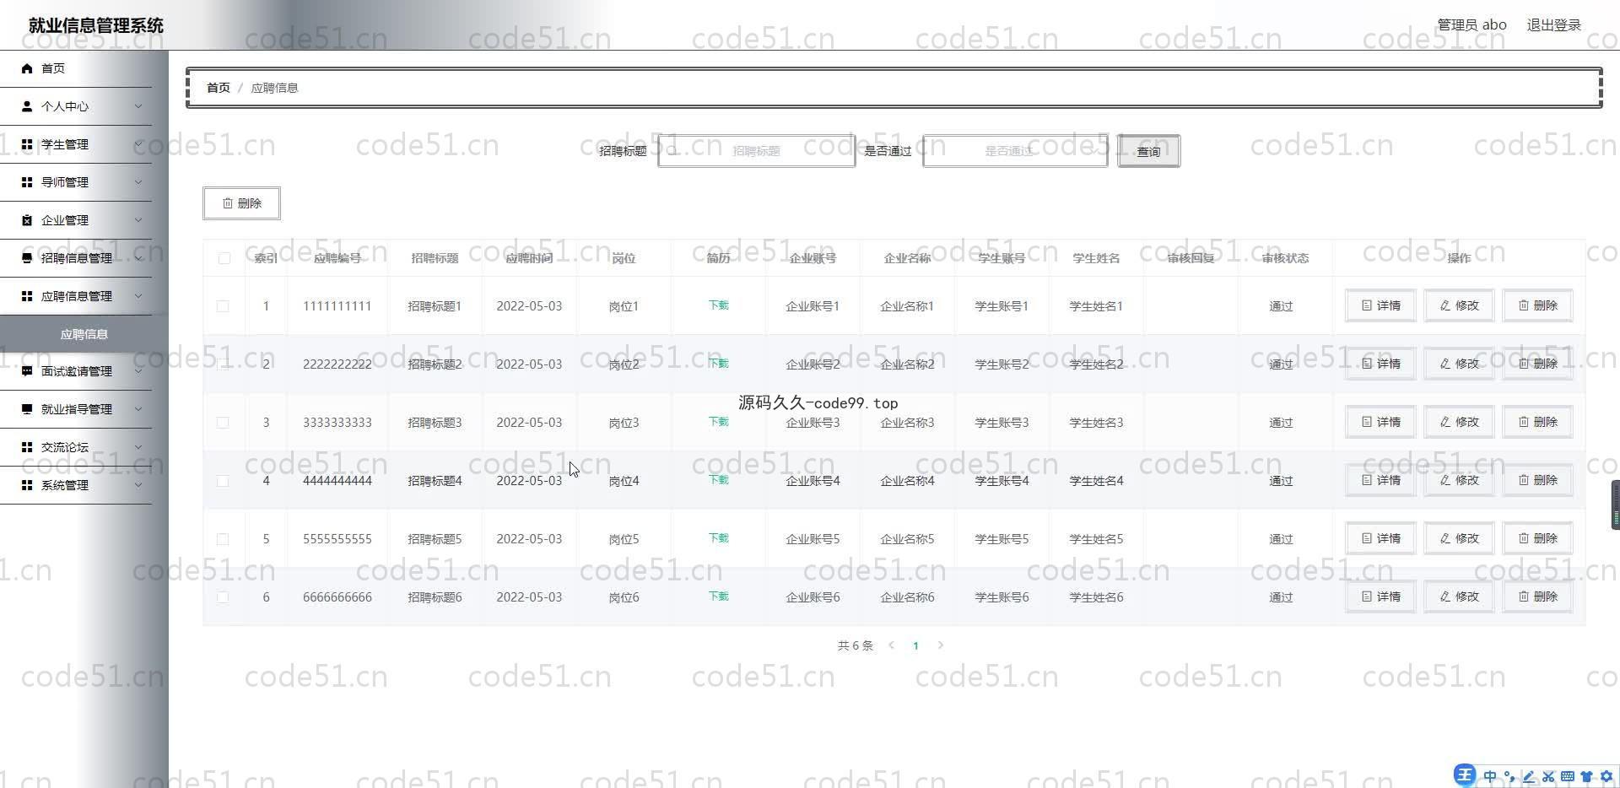Image resolution: width=1620 pixels, height=788 pixels.
Task: Expand the 企业管理 chevron
Action: (x=138, y=220)
